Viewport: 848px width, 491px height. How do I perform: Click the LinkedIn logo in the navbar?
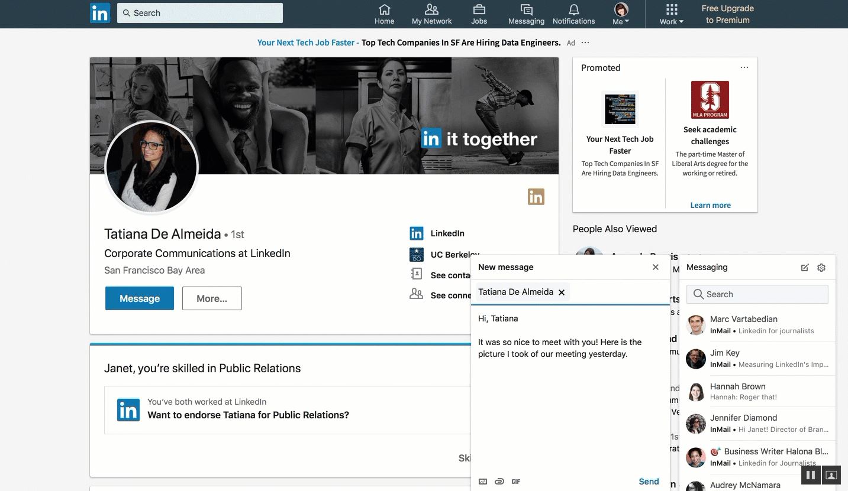coord(100,13)
